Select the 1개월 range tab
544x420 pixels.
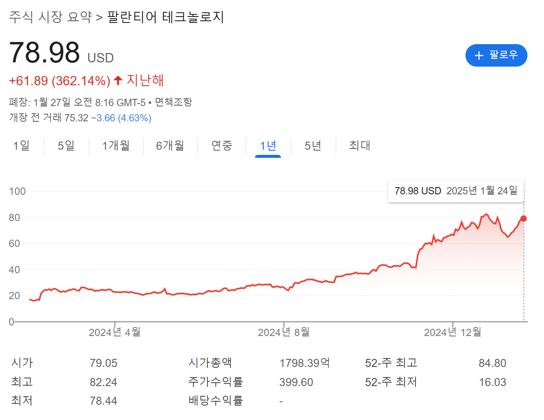coord(116,146)
